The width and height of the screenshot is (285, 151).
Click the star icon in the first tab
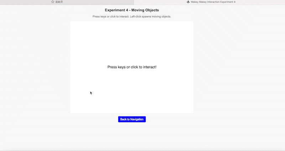53,2
